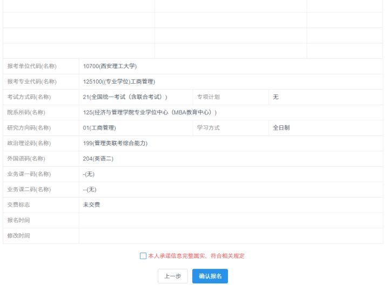Click the 学习方式 label cell
389x292 pixels.
coord(208,128)
